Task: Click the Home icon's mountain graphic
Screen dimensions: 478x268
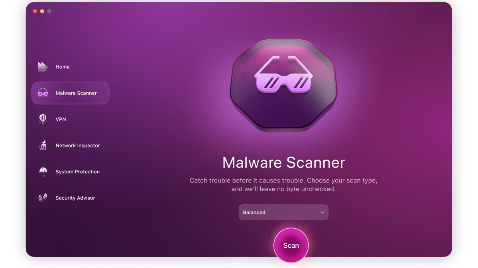Action: 42,66
